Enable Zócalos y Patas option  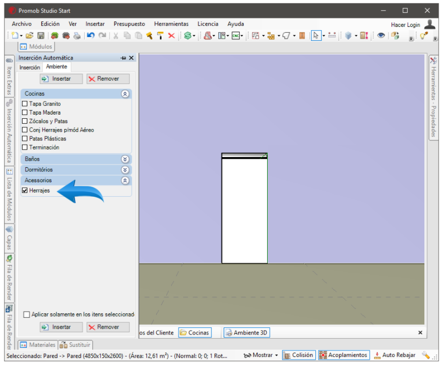25,121
